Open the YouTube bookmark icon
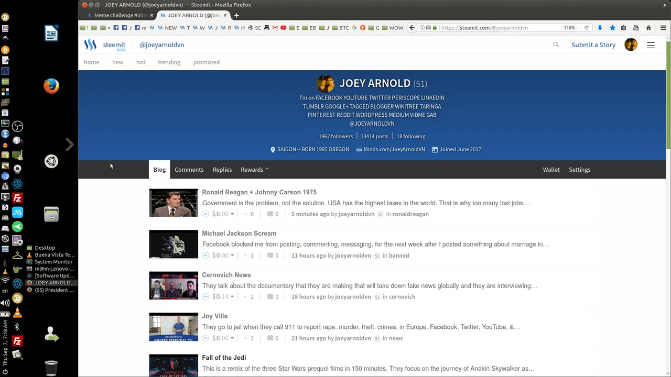Viewport: 671px width, 377px height. pos(284,28)
